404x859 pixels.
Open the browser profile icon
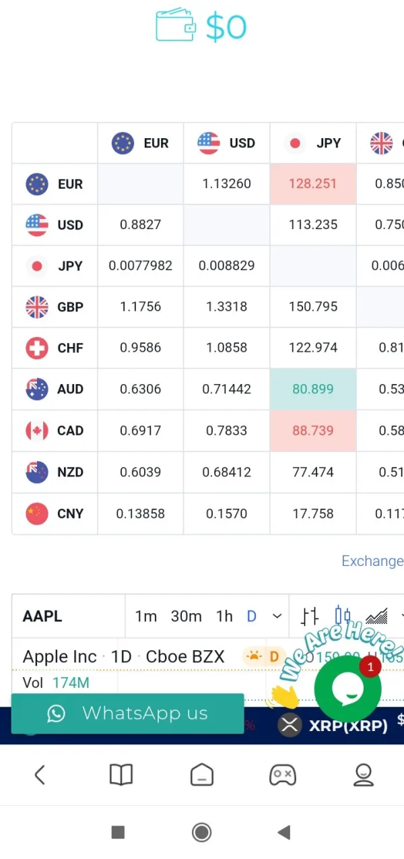364,775
